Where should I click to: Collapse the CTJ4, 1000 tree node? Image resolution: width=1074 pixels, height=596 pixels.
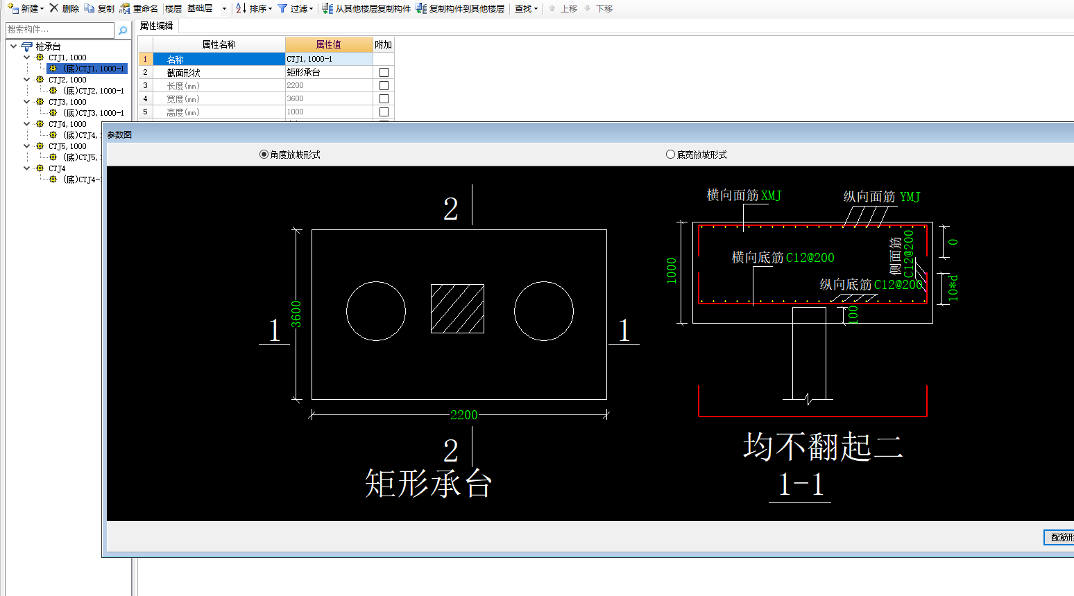pos(26,124)
